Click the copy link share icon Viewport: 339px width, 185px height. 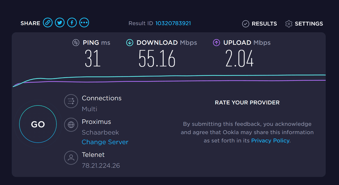pyautogui.click(x=47, y=23)
